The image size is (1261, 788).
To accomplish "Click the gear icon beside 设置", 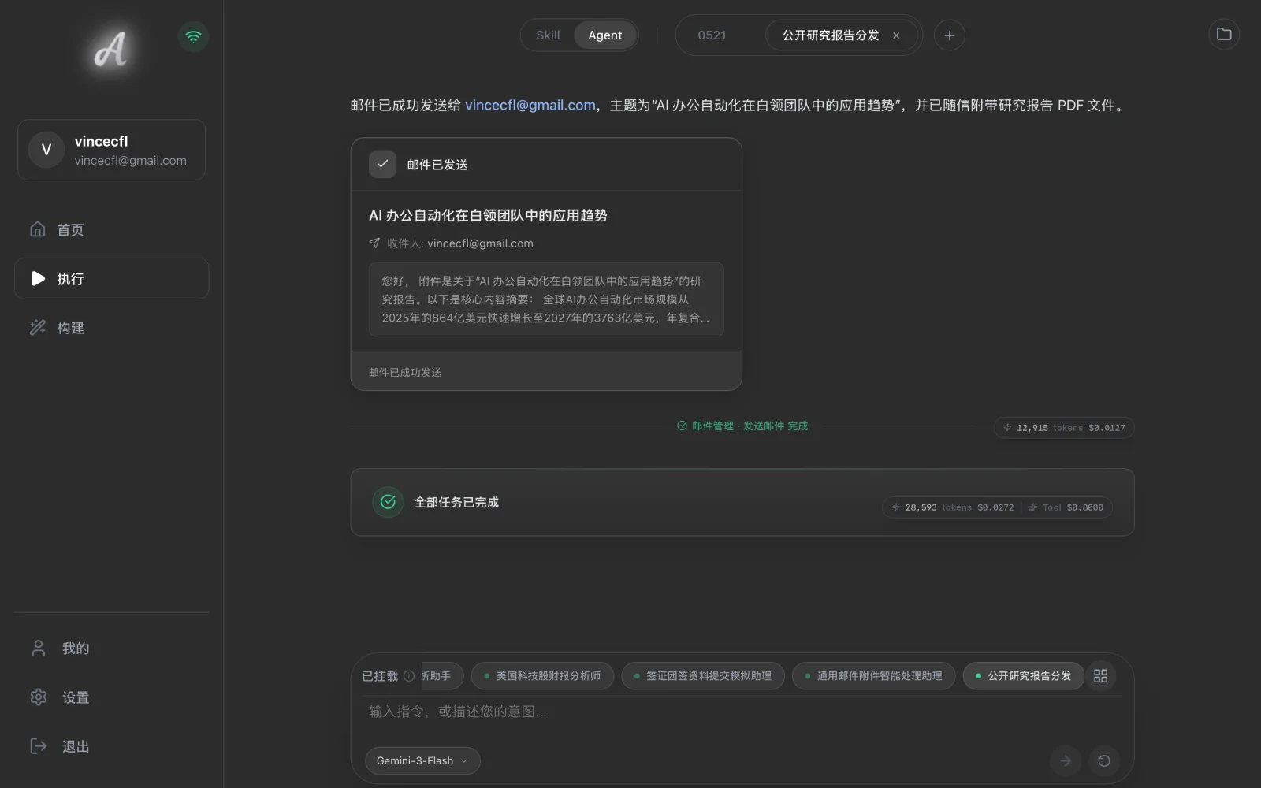I will point(38,697).
